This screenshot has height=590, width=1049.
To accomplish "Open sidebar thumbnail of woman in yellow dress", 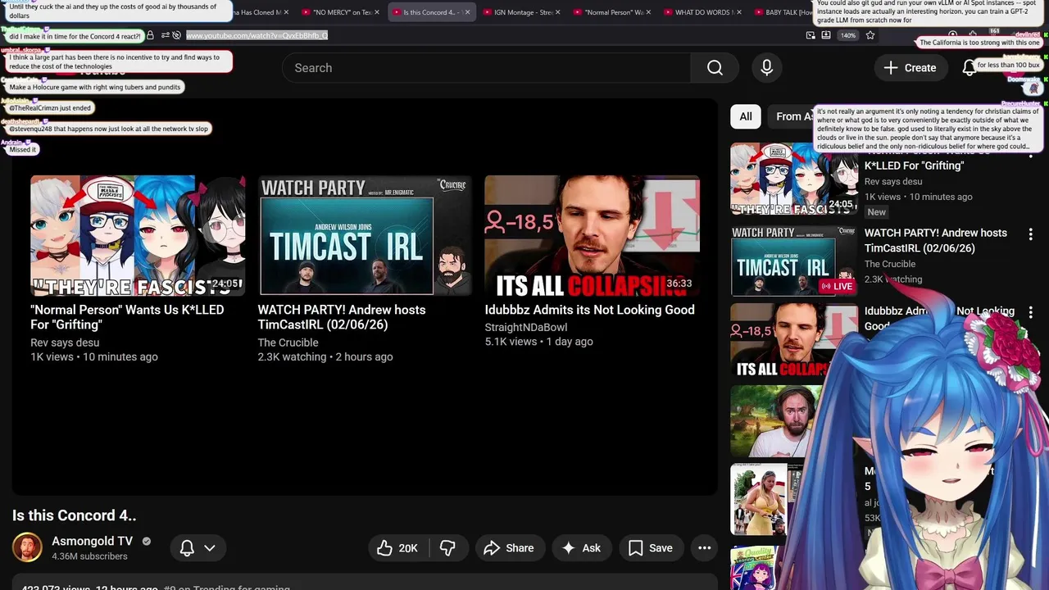I will (x=758, y=499).
